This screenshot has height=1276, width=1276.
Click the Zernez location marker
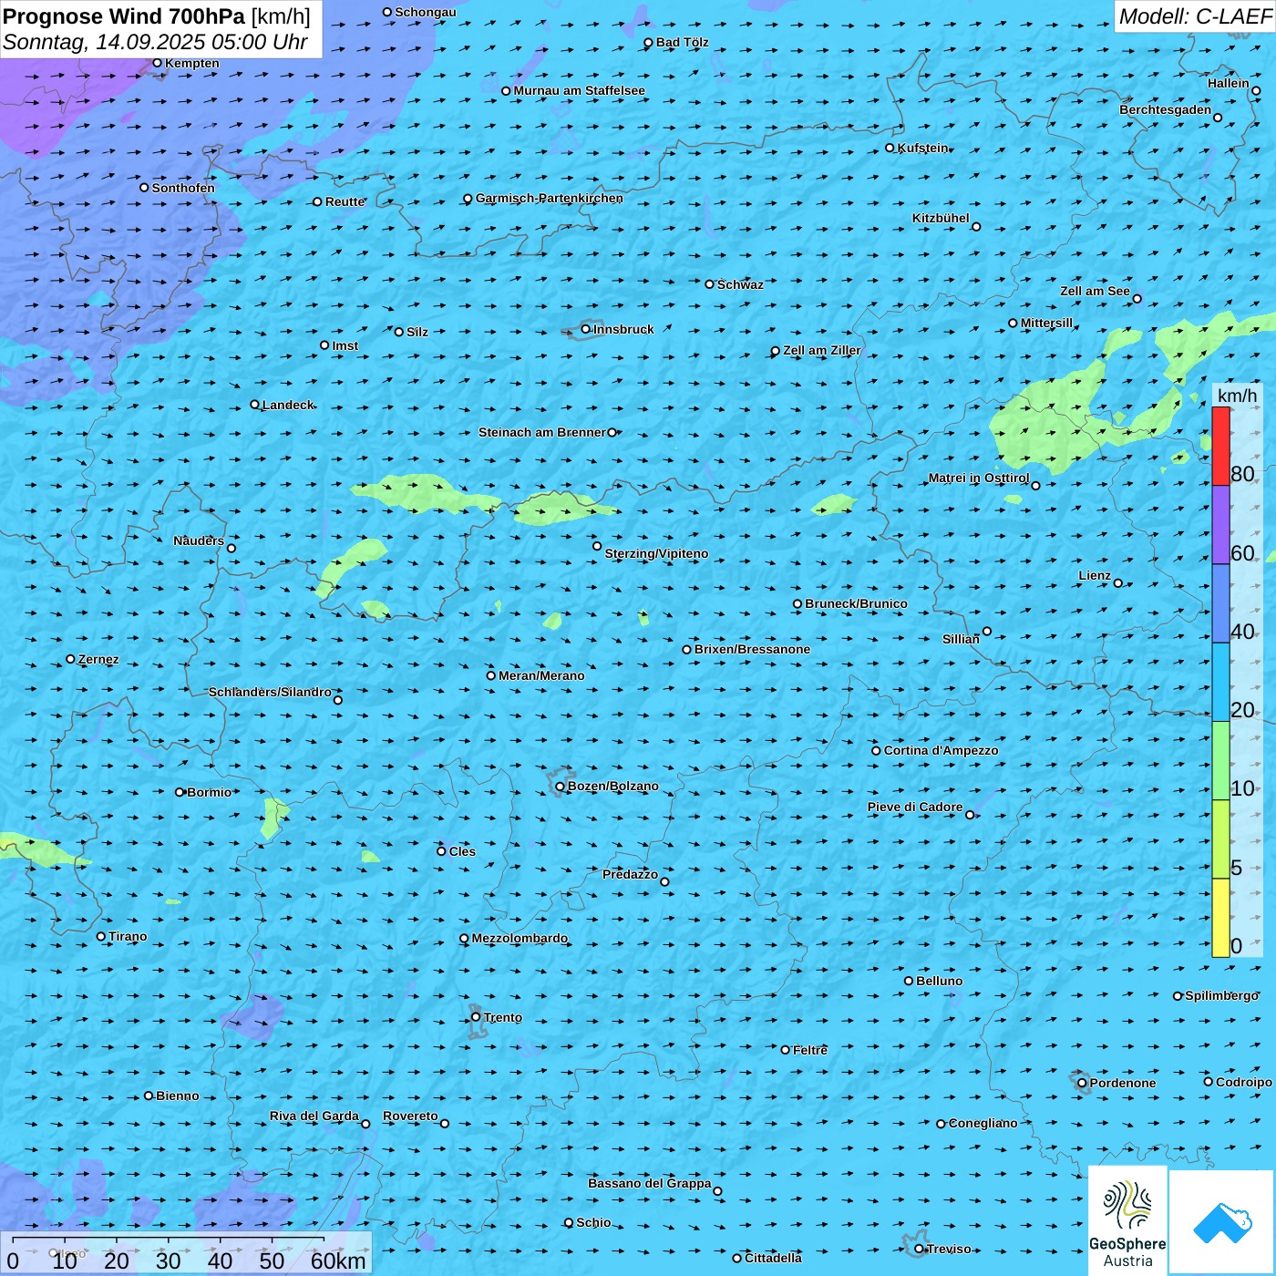point(71,659)
